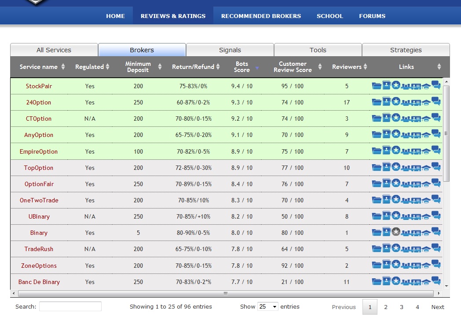Click the folder icon in the CTOption row
Viewport: 461px width, 320px height.
[377, 118]
